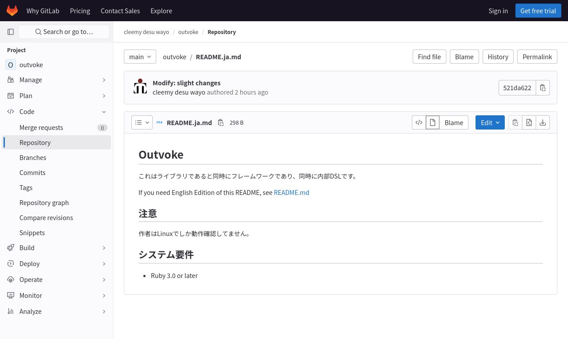
Task: Copy the commit SHA 521da622
Action: [543, 88]
